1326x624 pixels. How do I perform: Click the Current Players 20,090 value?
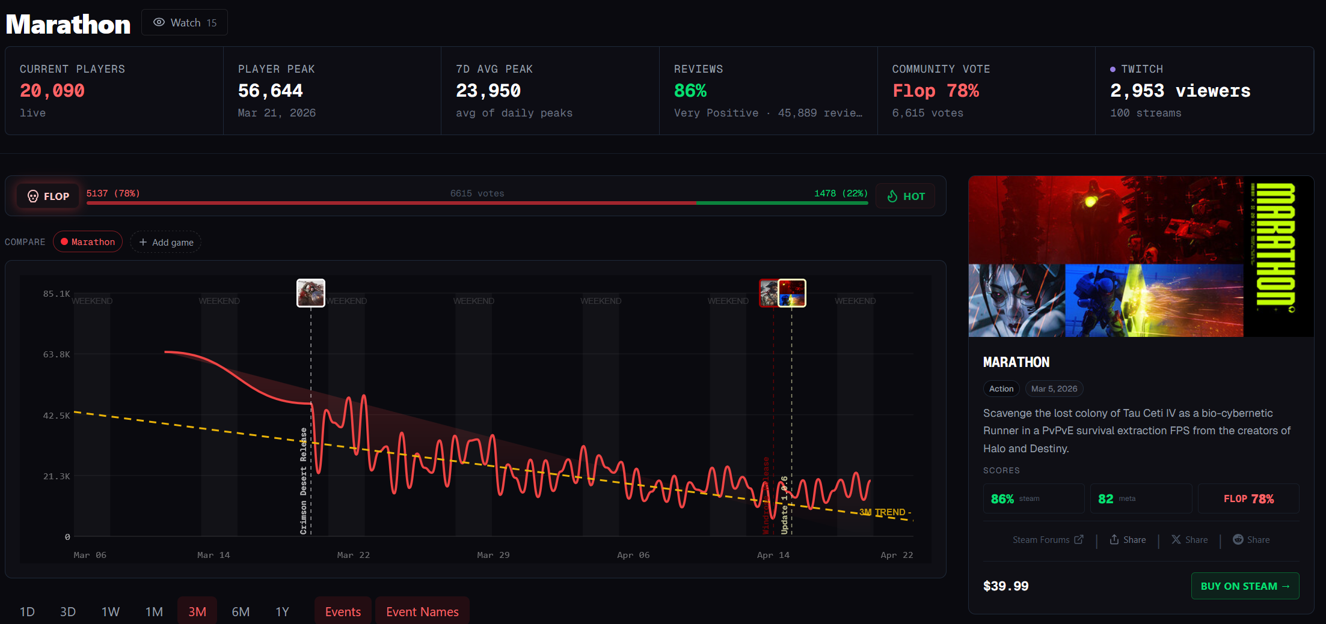coord(52,91)
